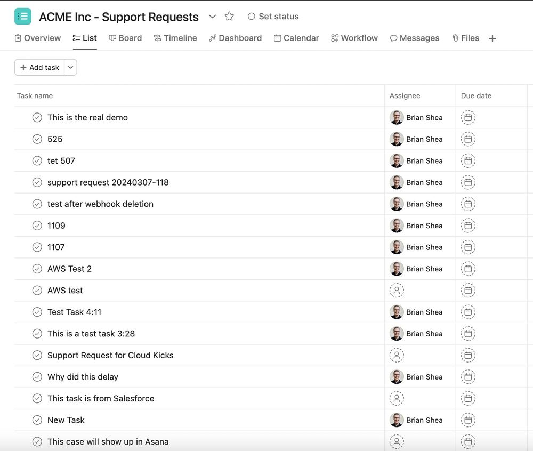The width and height of the screenshot is (533, 451).
Task: Open the Workflow tab
Action: [x=354, y=38]
